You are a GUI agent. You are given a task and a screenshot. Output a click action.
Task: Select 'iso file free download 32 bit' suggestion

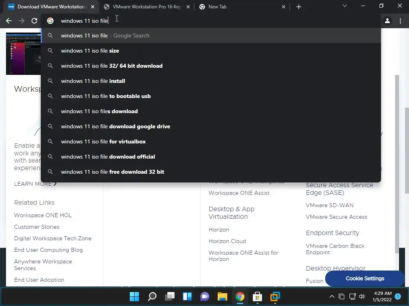point(211,172)
